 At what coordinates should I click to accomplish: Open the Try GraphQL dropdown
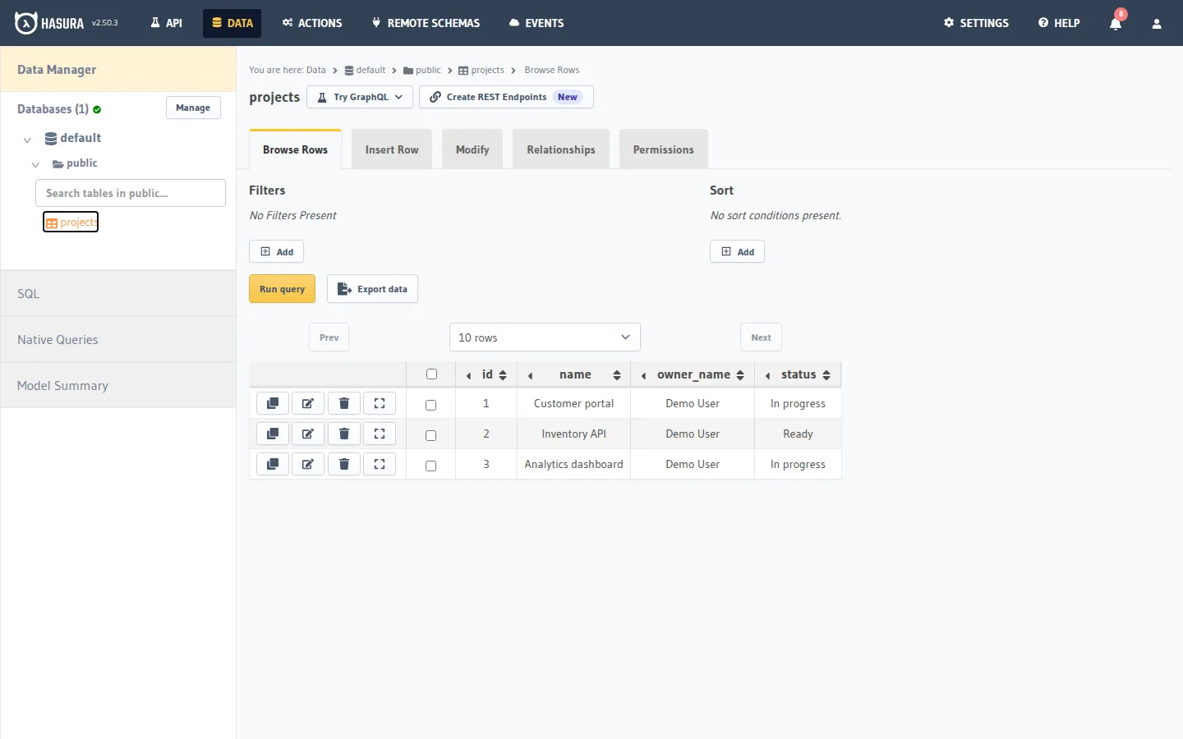(x=360, y=97)
